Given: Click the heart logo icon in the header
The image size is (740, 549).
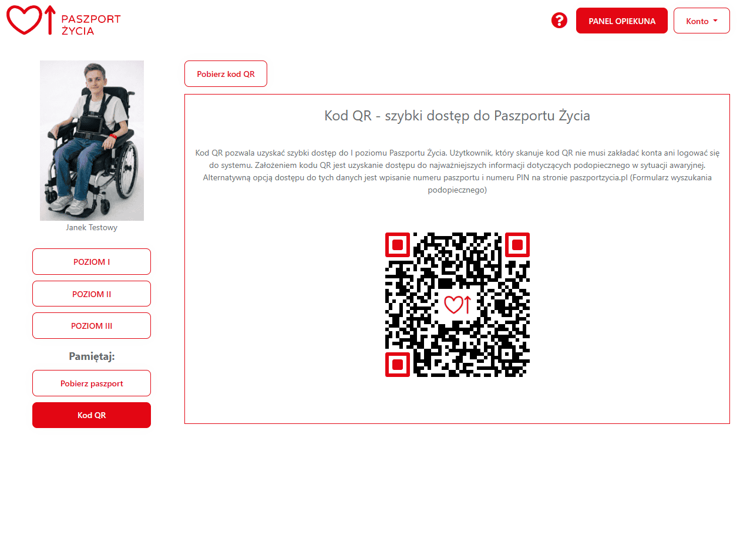Looking at the screenshot, I should coord(24,20).
